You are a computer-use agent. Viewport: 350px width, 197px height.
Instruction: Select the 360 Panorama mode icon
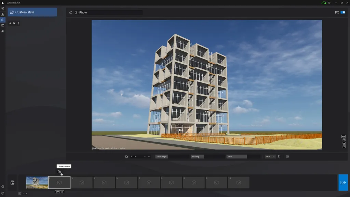[x=3, y=31]
